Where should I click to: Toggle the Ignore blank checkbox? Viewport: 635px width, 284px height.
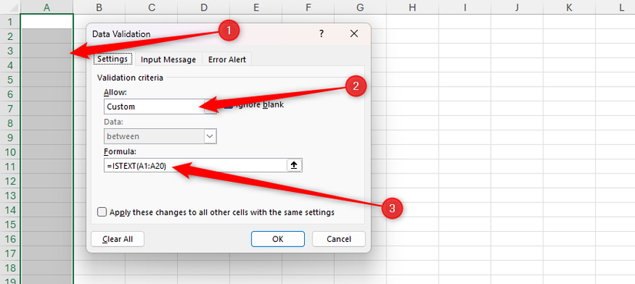(229, 104)
